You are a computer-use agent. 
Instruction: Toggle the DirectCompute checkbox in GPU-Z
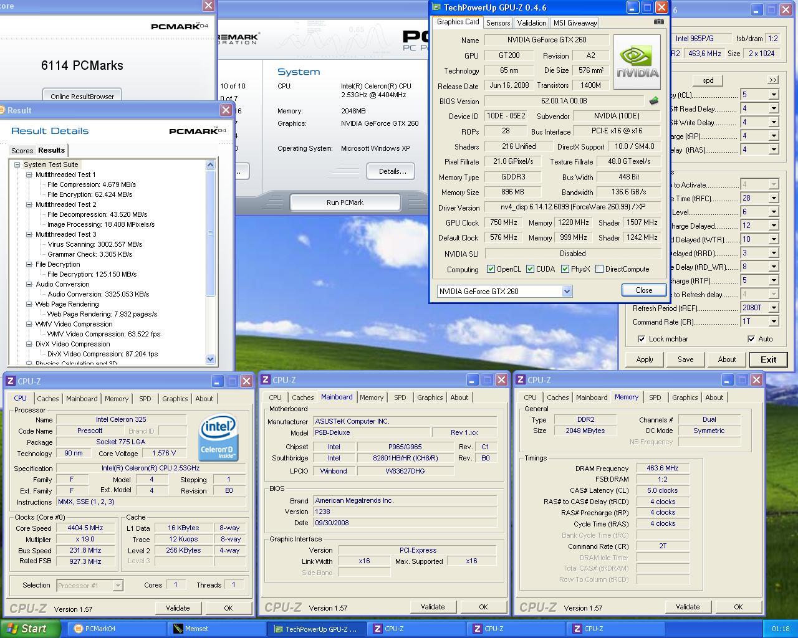pos(599,269)
